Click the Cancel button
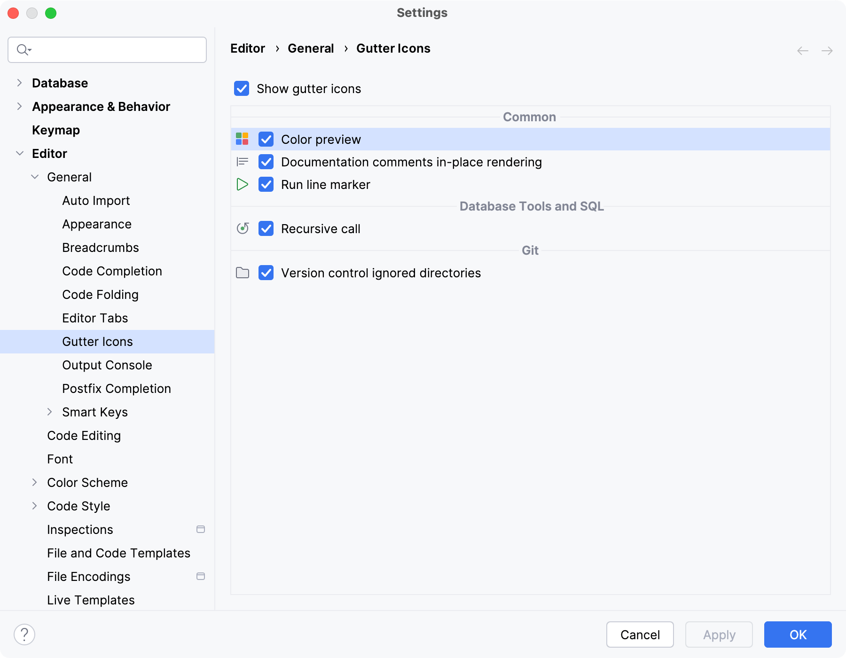 (x=639, y=634)
